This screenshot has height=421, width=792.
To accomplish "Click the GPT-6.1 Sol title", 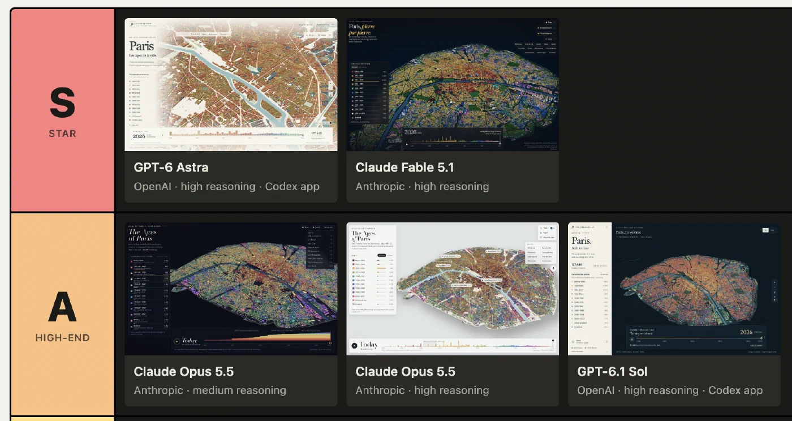I will coord(612,372).
